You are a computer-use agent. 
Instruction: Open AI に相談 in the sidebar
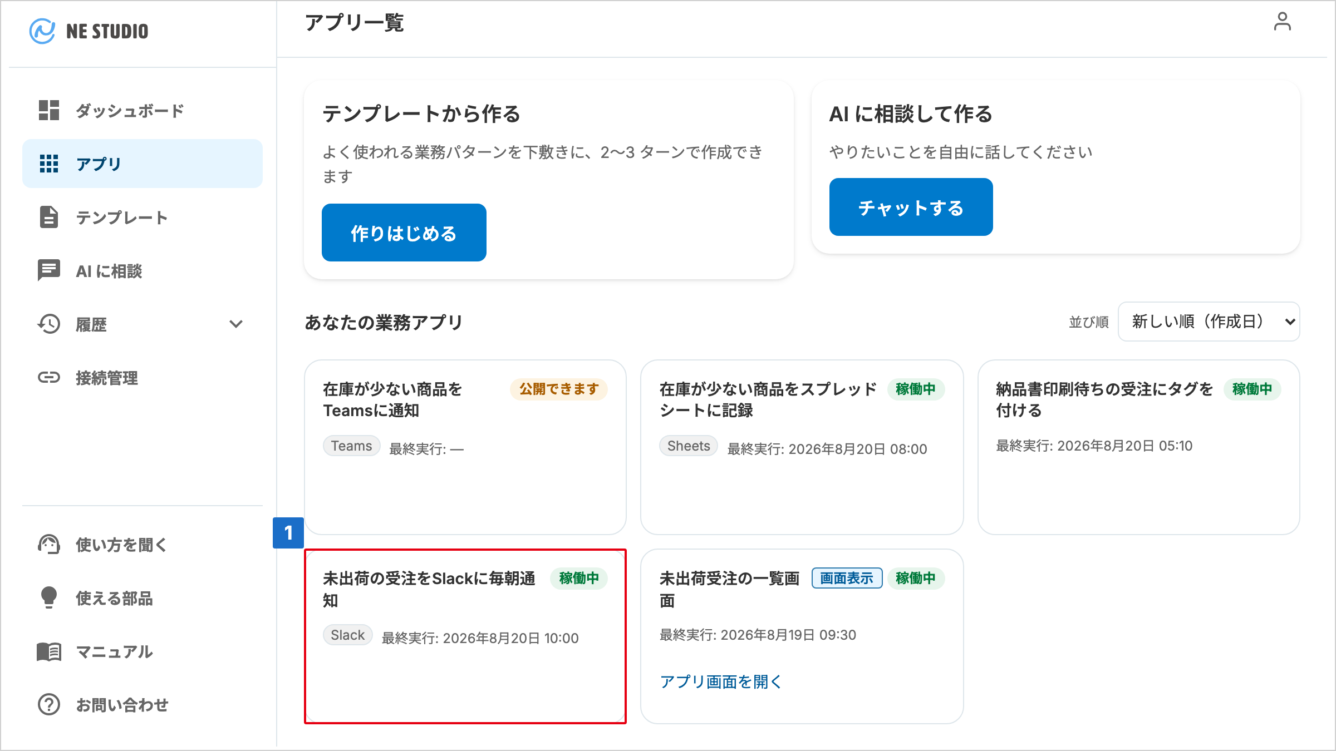click(143, 270)
